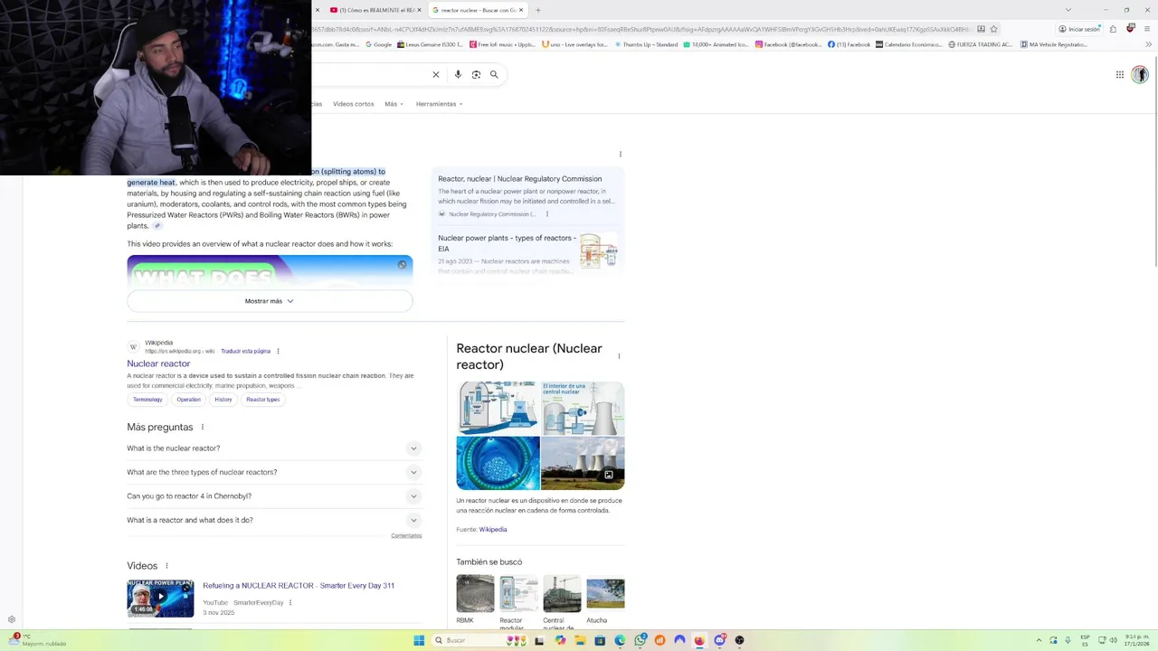Open the Nuclear reactor Wikipedia result
Image resolution: width=1158 pixels, height=651 pixels.
pyautogui.click(x=158, y=363)
